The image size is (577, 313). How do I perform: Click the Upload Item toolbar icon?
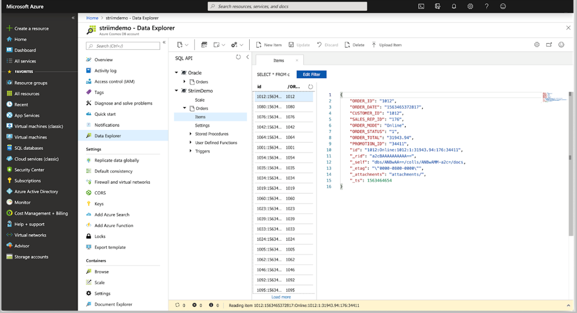click(374, 45)
